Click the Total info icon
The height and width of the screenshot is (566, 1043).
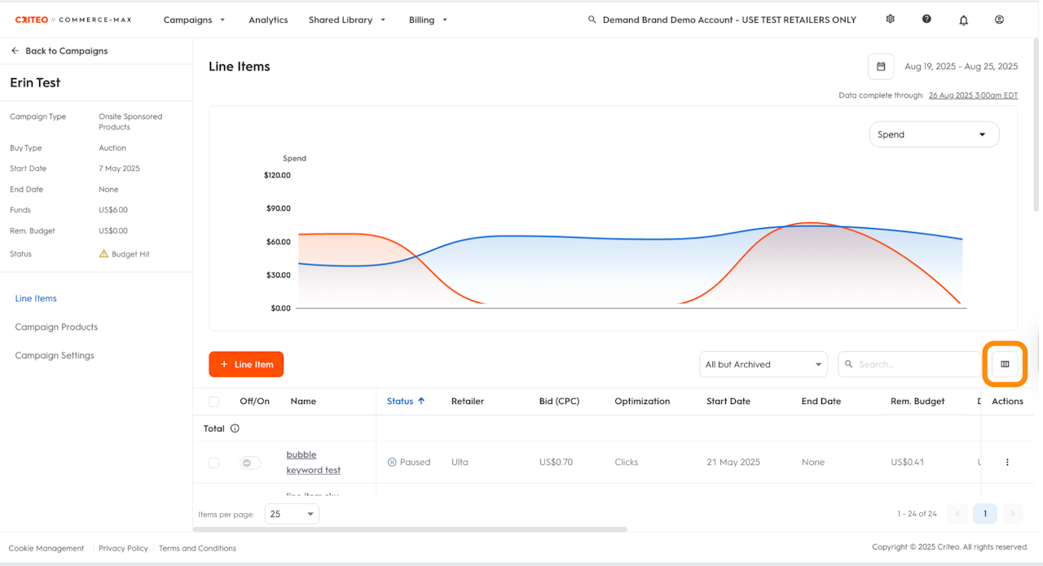[x=235, y=428]
